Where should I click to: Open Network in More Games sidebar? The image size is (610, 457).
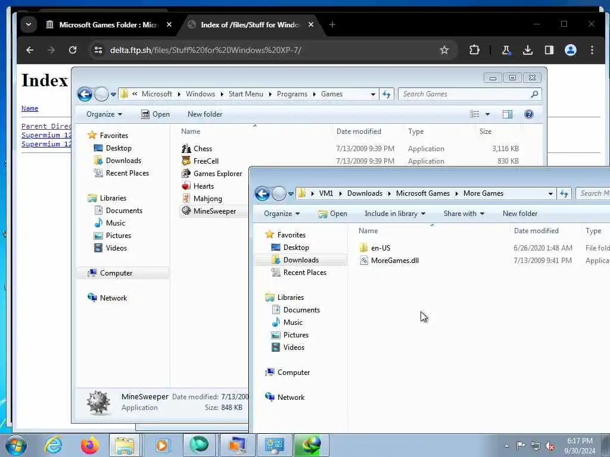(x=285, y=397)
